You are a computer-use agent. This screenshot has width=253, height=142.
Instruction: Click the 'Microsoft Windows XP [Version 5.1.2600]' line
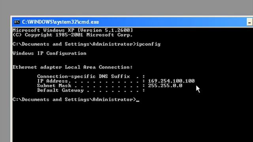click(x=73, y=30)
